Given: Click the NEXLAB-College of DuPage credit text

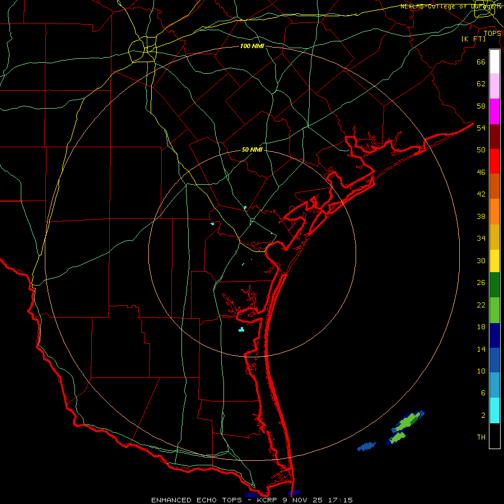Looking at the screenshot, I should tap(451, 6).
